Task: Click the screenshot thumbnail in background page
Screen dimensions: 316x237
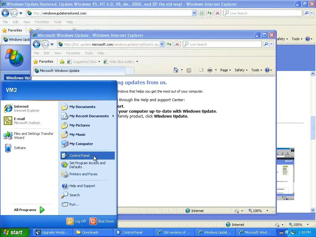Action: pyautogui.click(x=285, y=174)
